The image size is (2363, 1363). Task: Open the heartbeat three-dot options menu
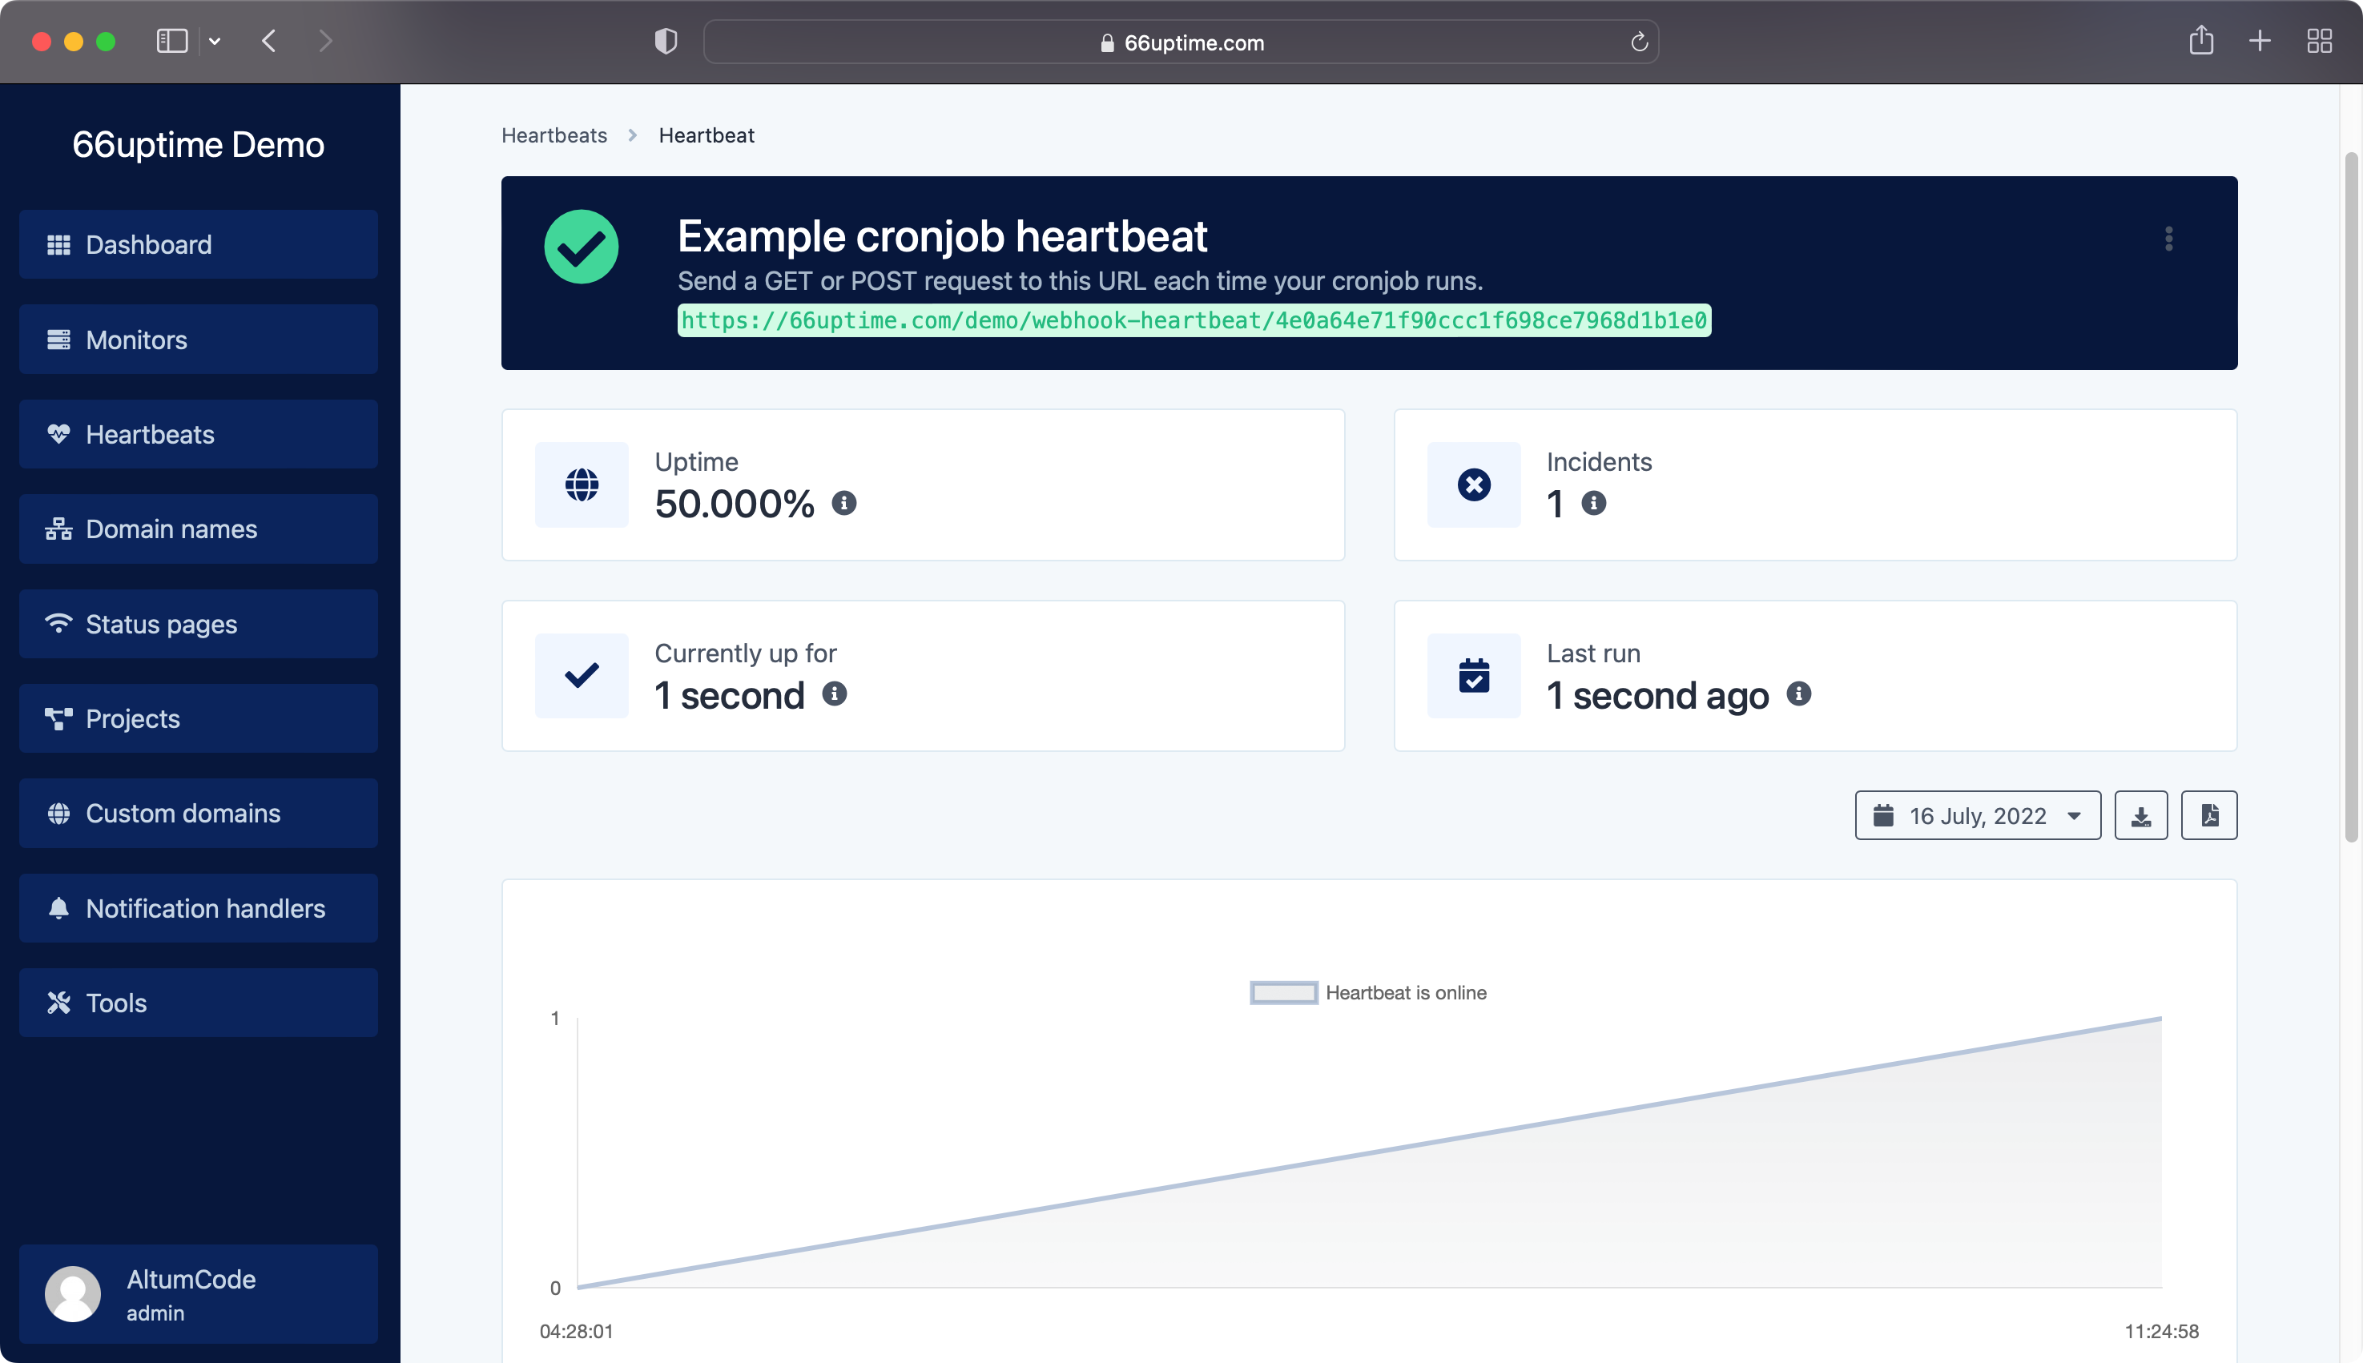[x=2169, y=239]
